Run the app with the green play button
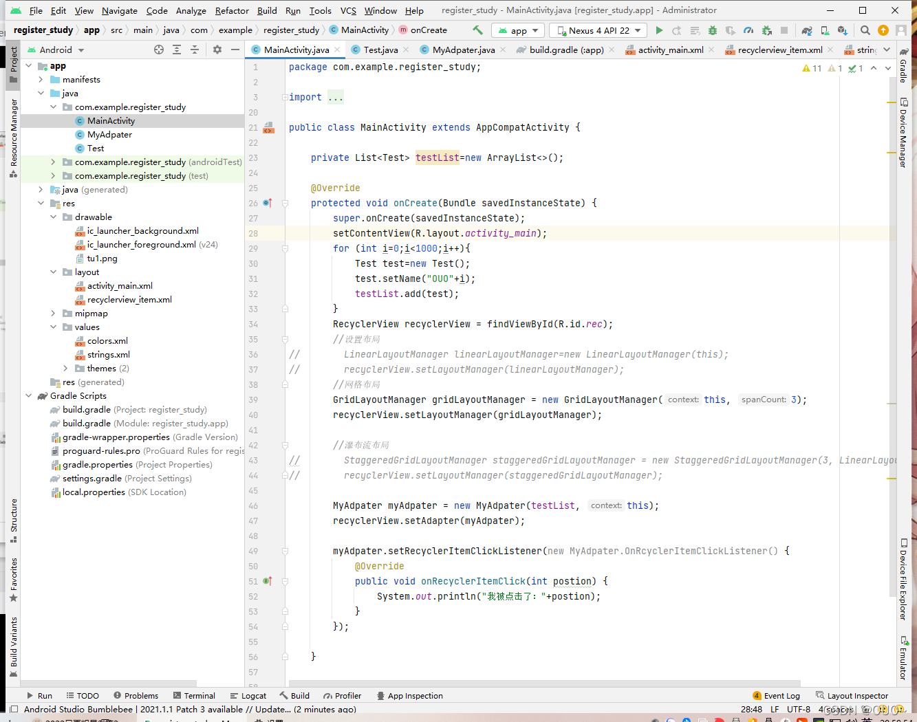The height and width of the screenshot is (722, 917). tap(659, 30)
